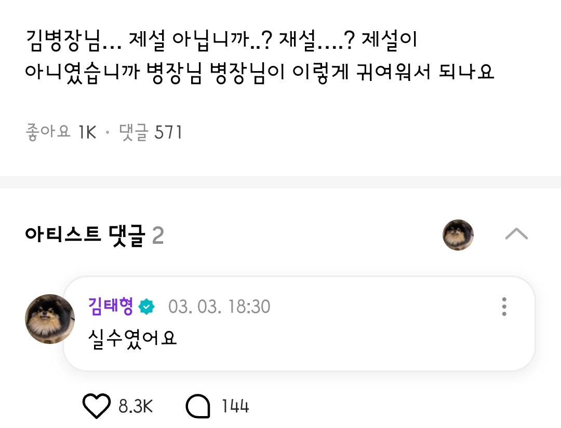Tap the 8.3K like count
Viewport: 561px width, 428px height.
[136, 406]
